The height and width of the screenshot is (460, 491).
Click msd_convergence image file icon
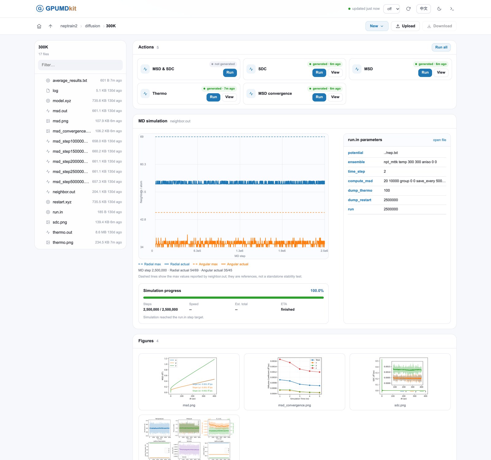[48, 131]
